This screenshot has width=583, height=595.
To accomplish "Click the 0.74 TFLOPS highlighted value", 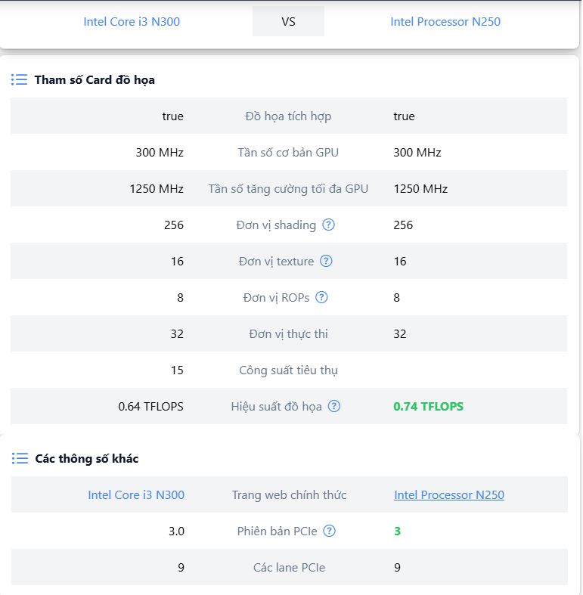I will (429, 406).
